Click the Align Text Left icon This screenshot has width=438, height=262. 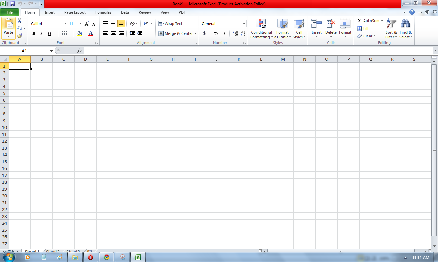(x=105, y=33)
